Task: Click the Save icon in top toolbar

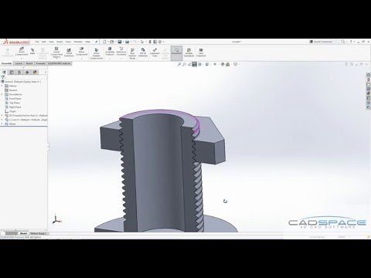Action: click(120, 42)
